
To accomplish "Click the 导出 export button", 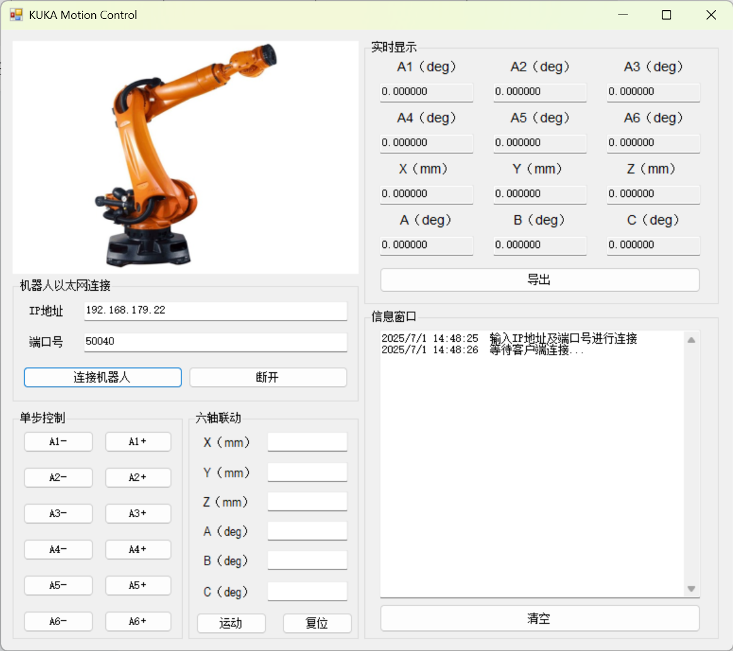I will click(540, 280).
